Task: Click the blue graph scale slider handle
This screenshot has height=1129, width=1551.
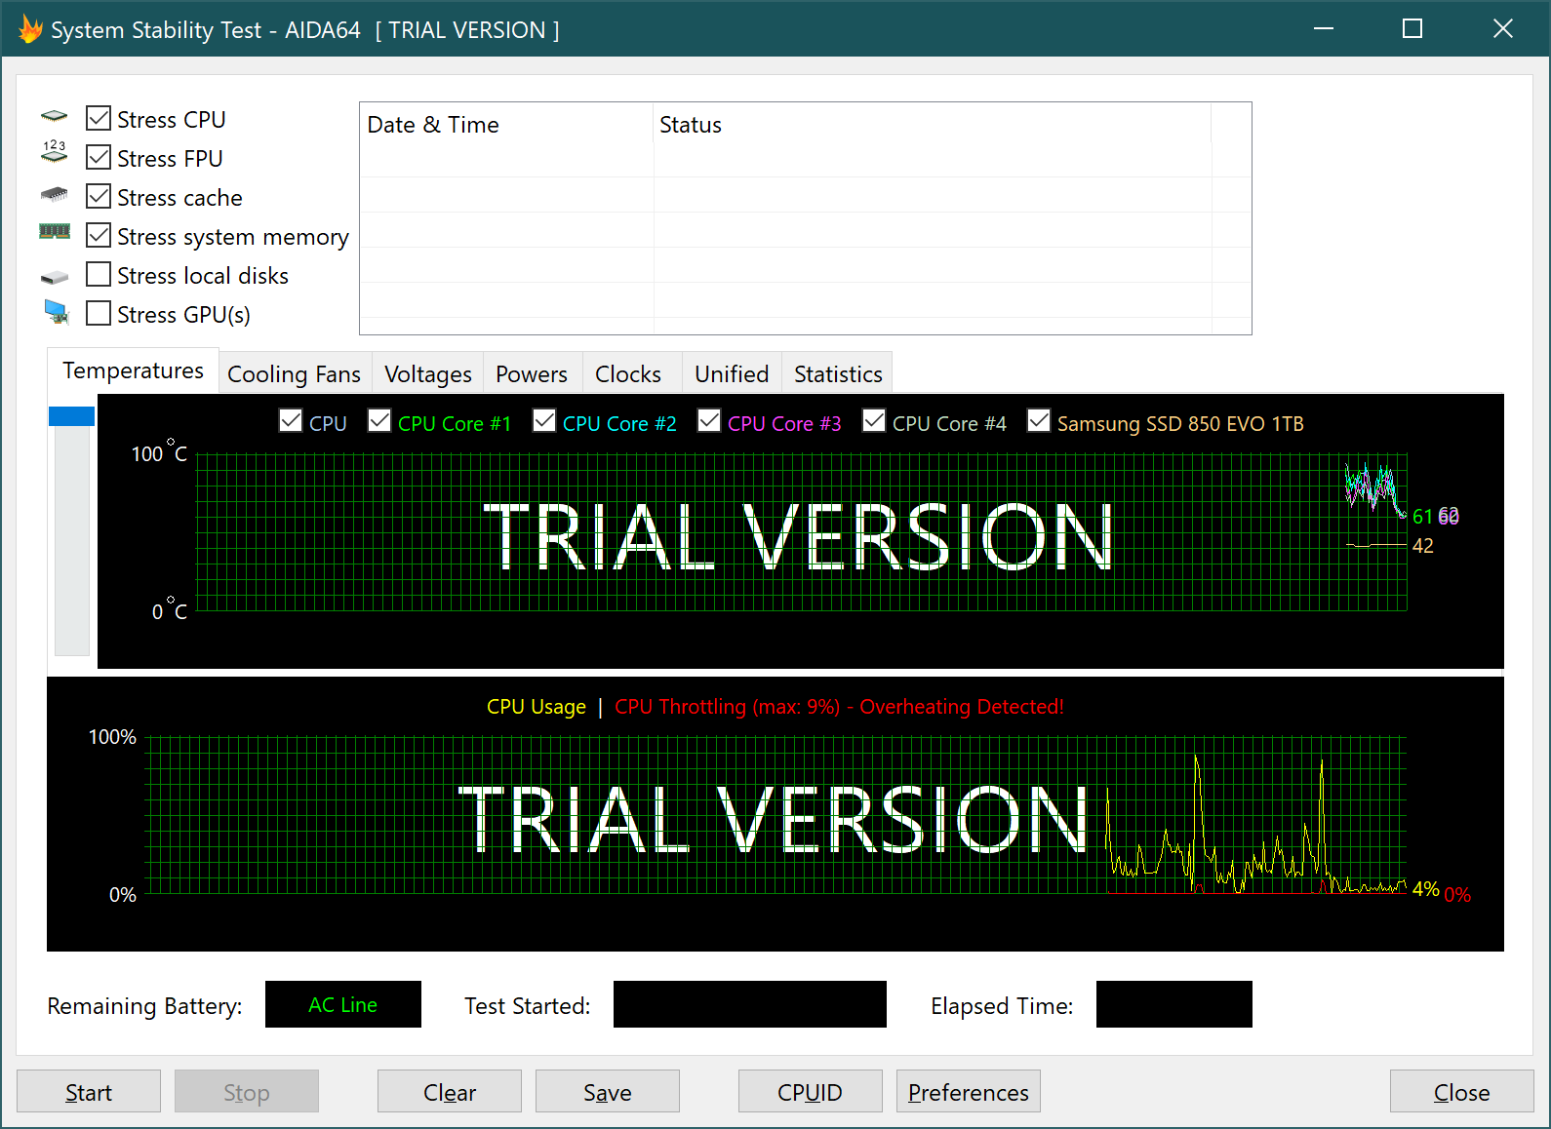Action: point(71,417)
